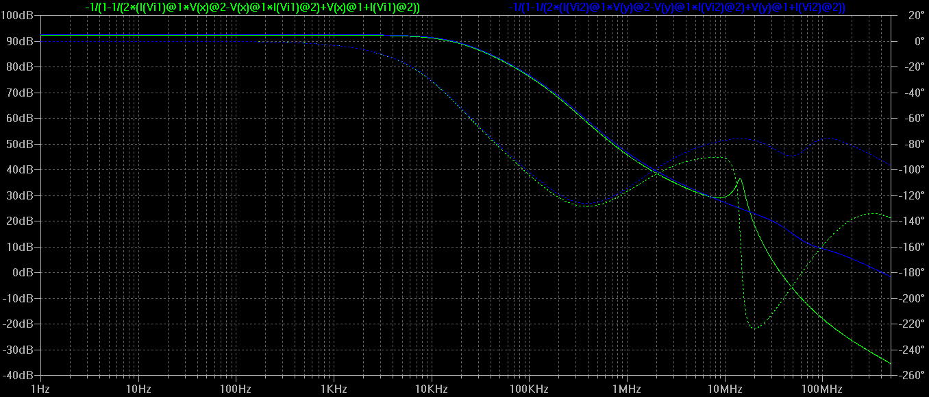Image resolution: width=929 pixels, height=397 pixels.
Task: Click the 100MHz frequency axis label
Action: (x=821, y=389)
